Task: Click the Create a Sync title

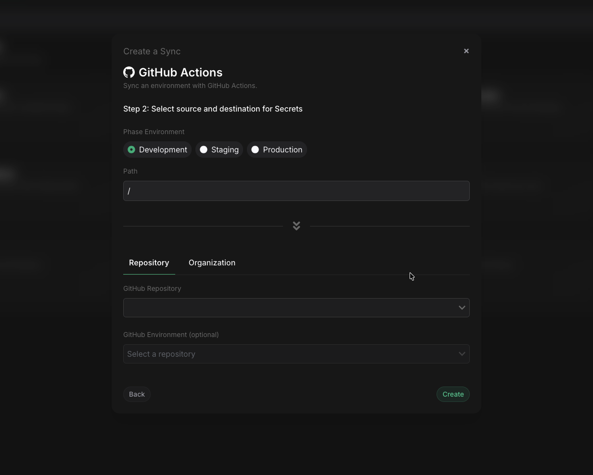Action: (x=152, y=51)
